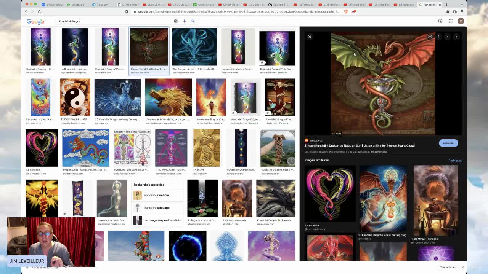Open the L'histoire de la Kundalini golden dragon thumbnail
The height and width of the screenshot is (274, 488).
click(x=169, y=97)
